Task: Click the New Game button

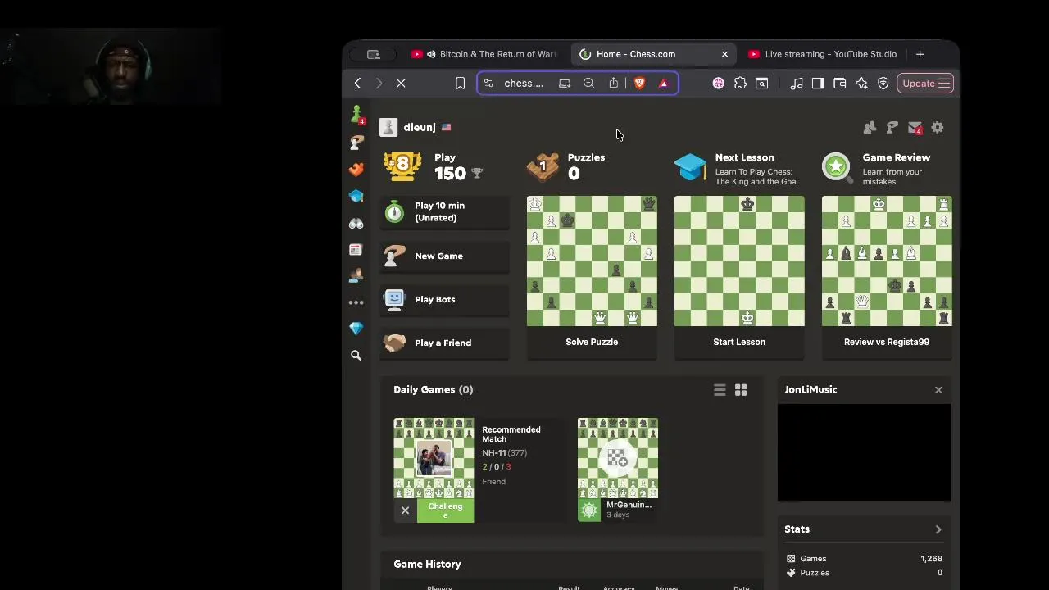Action: point(444,256)
